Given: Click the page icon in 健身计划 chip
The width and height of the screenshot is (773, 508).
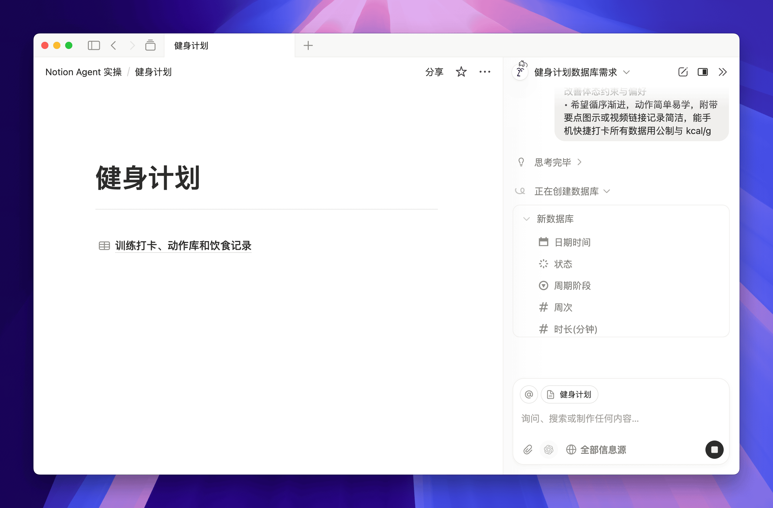Looking at the screenshot, I should coord(551,395).
